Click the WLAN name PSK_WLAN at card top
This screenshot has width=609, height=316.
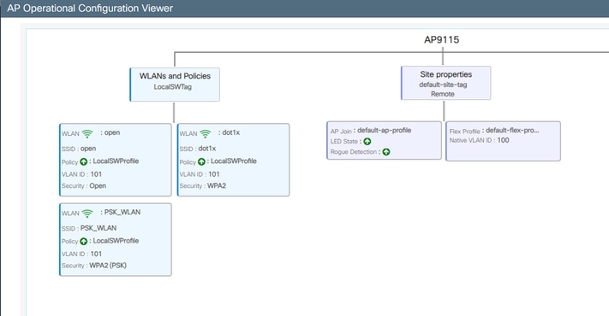[x=122, y=212]
